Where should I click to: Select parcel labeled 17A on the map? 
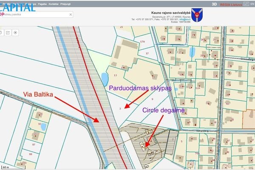tap(142, 42)
